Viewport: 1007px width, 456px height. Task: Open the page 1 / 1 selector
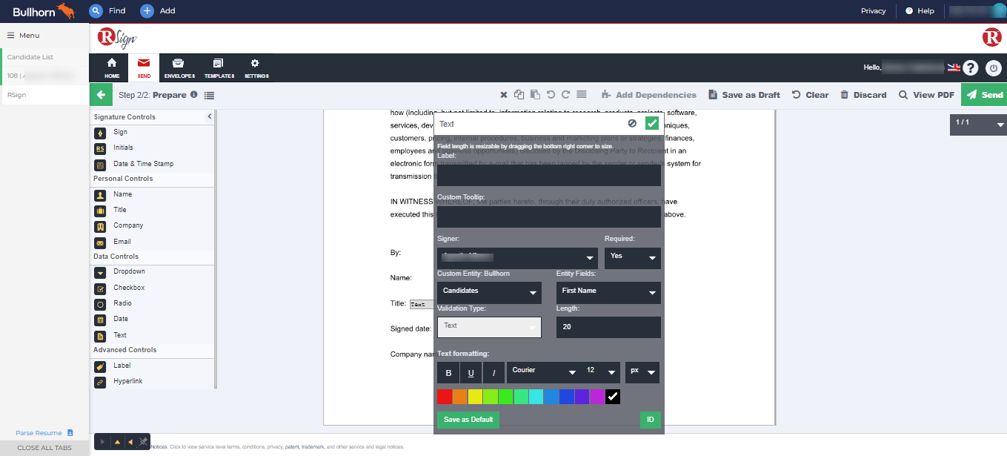978,124
